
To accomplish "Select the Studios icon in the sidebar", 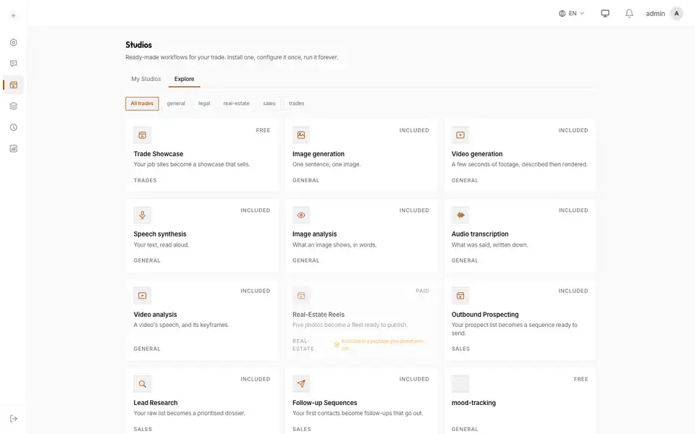I will 13,85.
